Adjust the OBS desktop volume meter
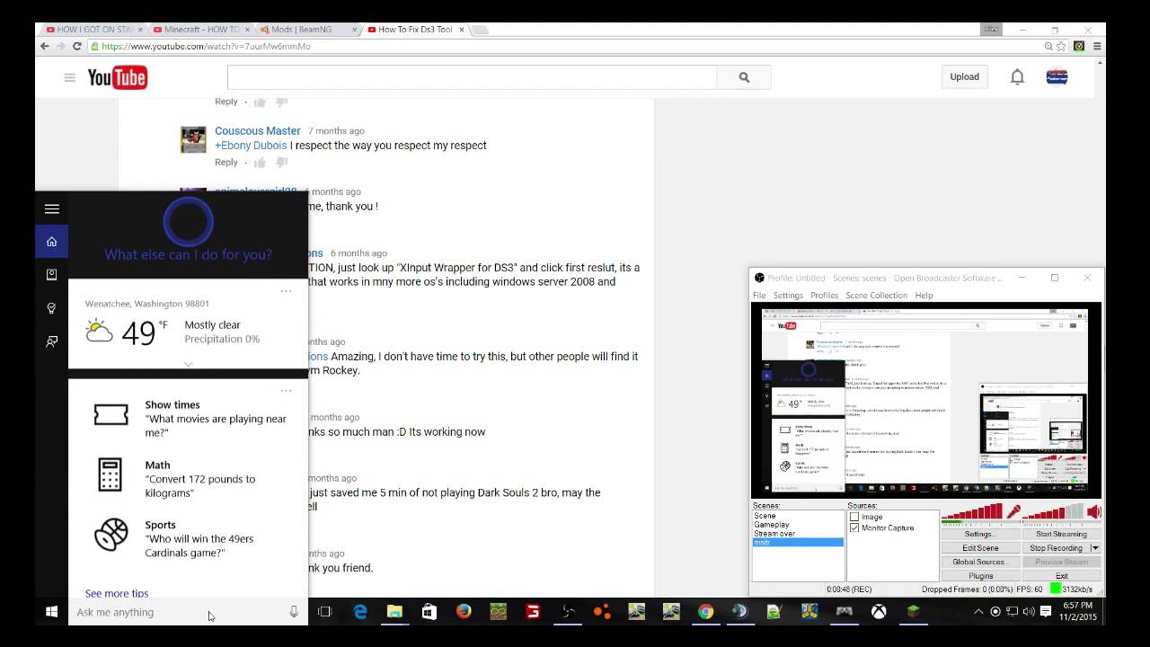 (1053, 512)
